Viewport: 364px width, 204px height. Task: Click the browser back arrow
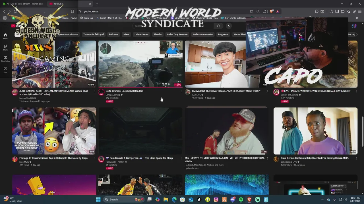pyautogui.click(x=4, y=11)
